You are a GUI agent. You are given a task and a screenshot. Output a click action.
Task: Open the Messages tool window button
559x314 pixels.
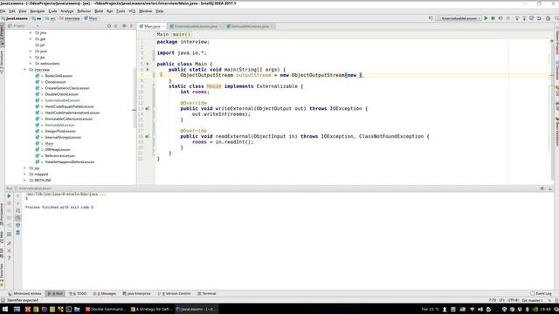[x=105, y=293]
